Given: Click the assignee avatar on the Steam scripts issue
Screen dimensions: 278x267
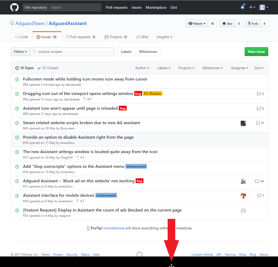Looking at the screenshot, I should pos(243,123).
